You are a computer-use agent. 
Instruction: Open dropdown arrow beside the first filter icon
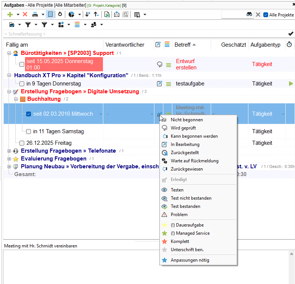36,25
